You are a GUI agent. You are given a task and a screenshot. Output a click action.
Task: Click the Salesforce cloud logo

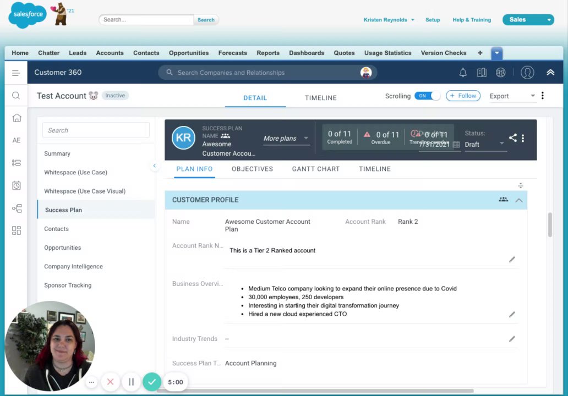27,14
